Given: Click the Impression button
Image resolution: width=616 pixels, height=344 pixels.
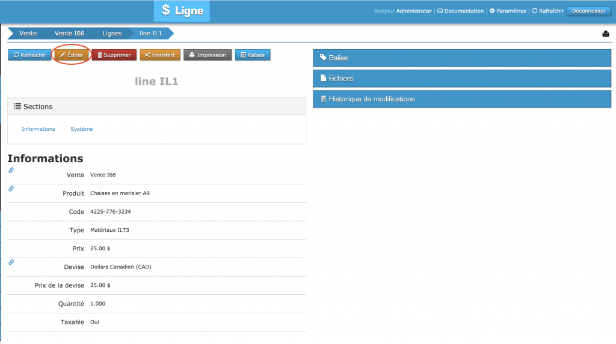Looking at the screenshot, I should [x=208, y=55].
